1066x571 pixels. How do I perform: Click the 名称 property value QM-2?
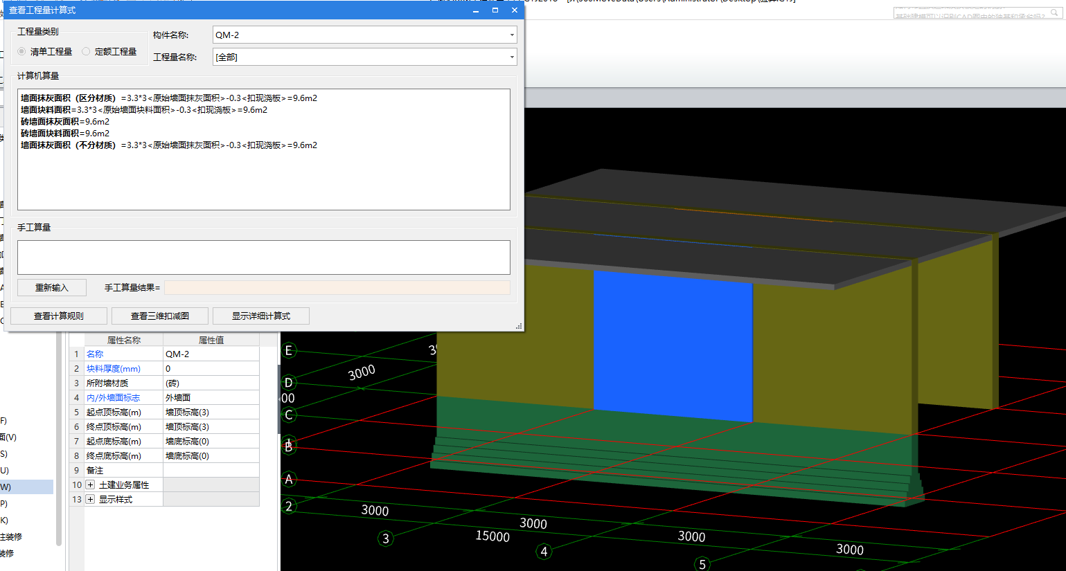click(211, 354)
